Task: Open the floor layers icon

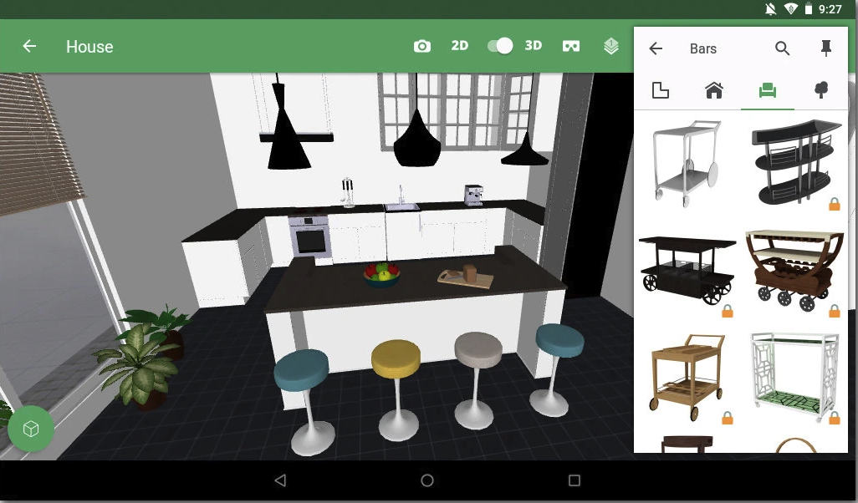Action: click(611, 47)
